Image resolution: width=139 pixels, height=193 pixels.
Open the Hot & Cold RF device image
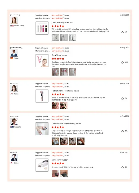point(42,96)
